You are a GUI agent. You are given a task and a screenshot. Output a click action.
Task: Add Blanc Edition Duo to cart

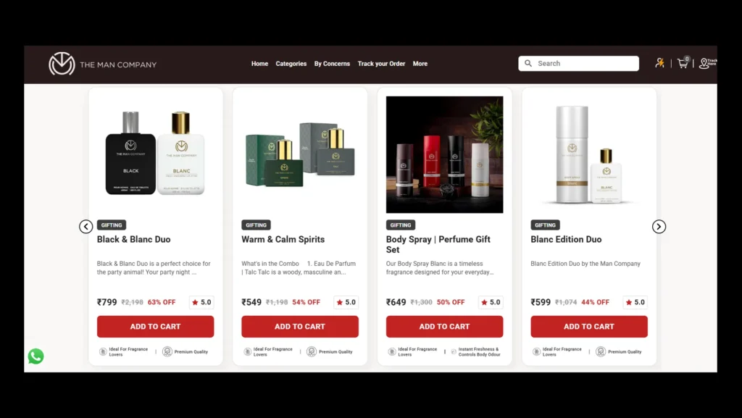tap(588, 327)
